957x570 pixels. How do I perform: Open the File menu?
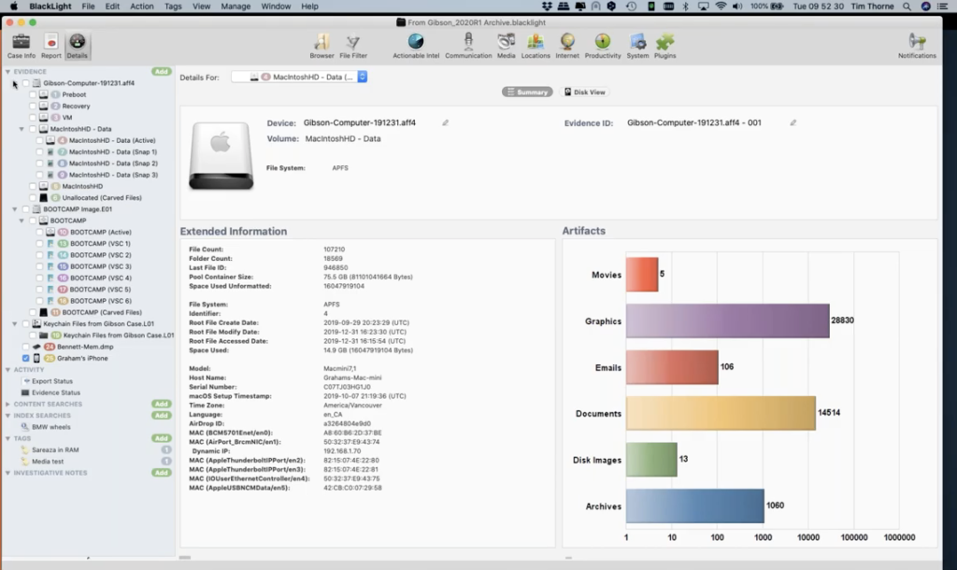coord(88,7)
